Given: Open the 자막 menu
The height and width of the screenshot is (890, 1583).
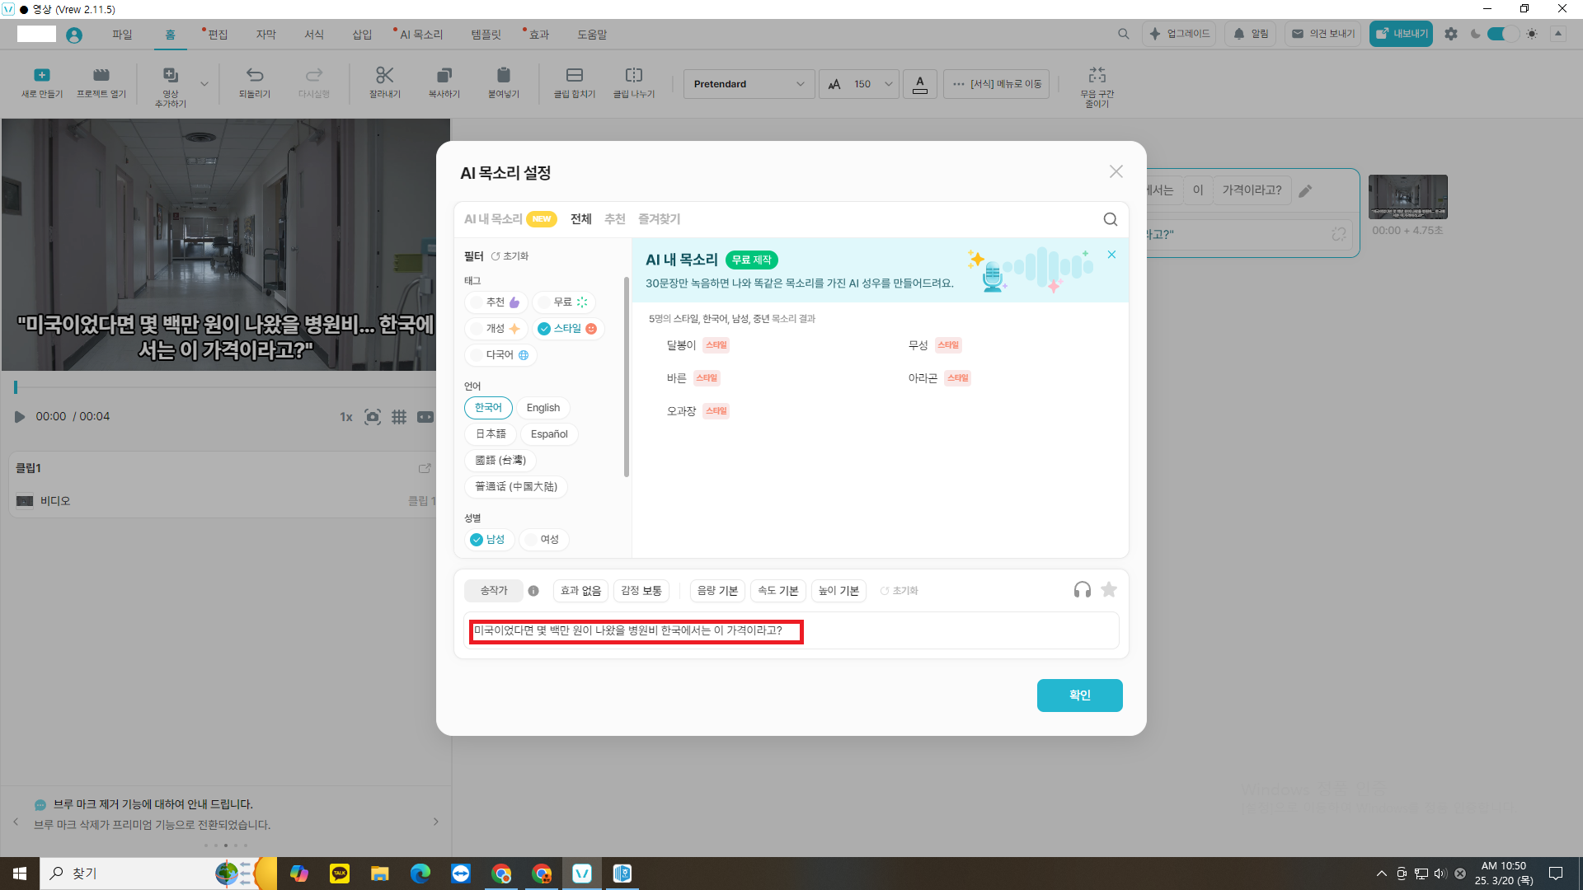Looking at the screenshot, I should coord(265,35).
